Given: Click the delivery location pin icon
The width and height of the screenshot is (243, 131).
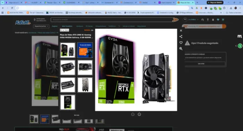Looking at the screenshot, I should click(35, 20).
